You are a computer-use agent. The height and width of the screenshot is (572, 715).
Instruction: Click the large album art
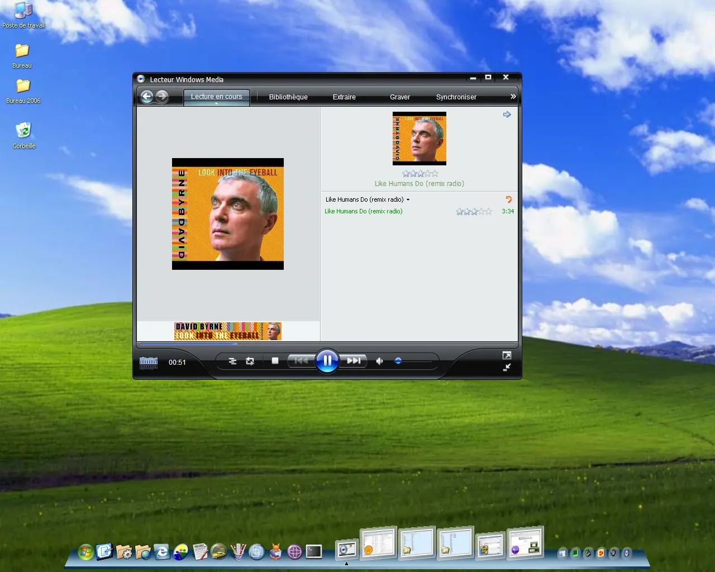(x=228, y=214)
